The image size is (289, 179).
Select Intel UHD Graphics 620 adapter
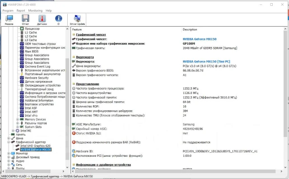pyautogui.click(x=35, y=146)
